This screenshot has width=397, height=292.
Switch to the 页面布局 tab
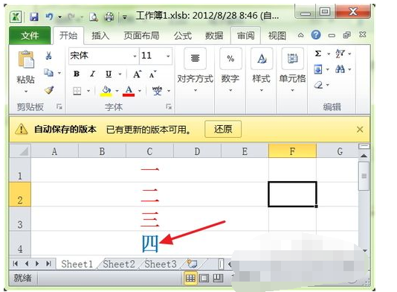click(141, 36)
